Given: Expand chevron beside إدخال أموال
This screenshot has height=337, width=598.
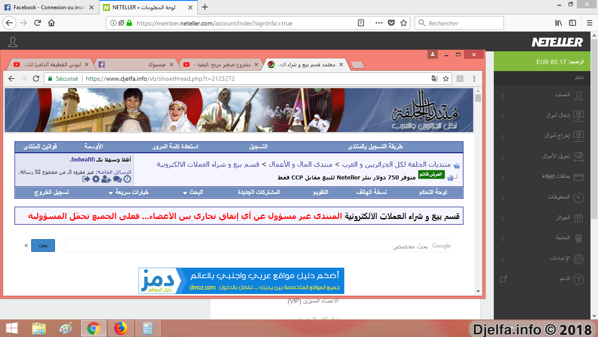Looking at the screenshot, I should point(503,116).
